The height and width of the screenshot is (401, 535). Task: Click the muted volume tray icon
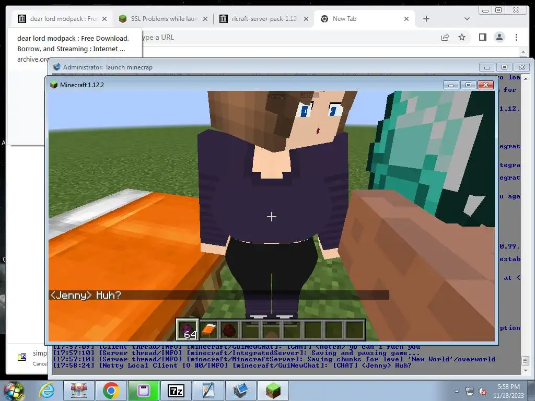(482, 391)
